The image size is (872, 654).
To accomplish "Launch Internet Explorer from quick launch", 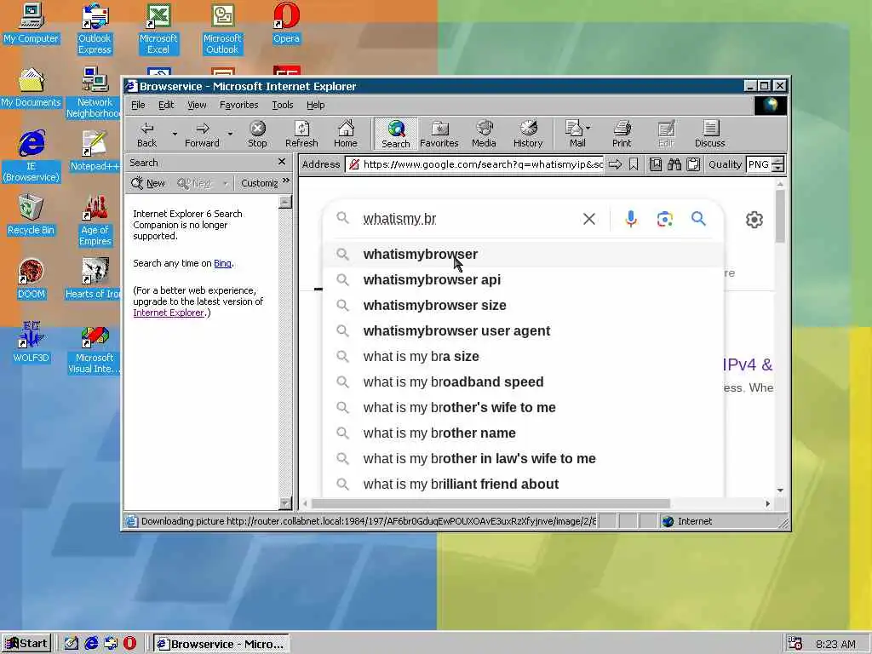I will click(91, 644).
